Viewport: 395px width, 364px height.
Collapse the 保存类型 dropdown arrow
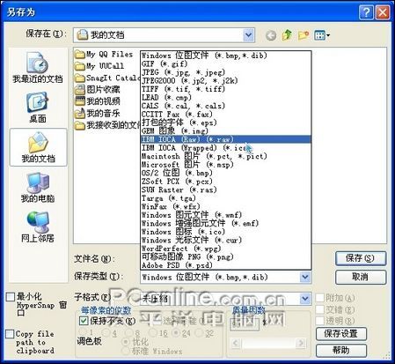[305, 277]
